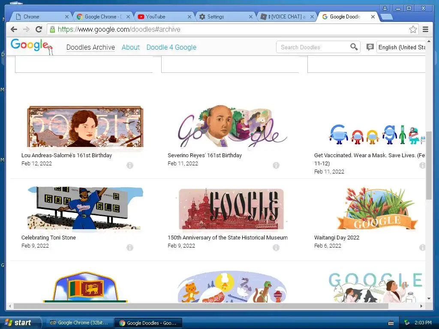Submit search with the magnifier icon
Screen dimensions: 439x329
coord(354,47)
